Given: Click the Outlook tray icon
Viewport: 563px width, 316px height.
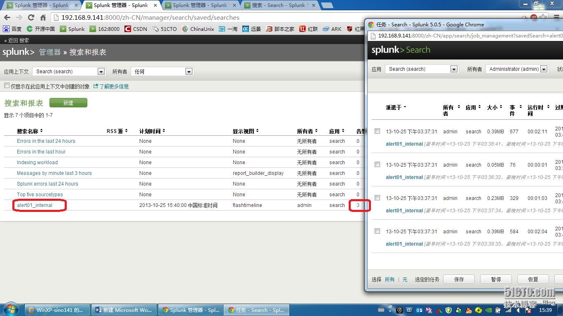Looking at the screenshot, I should point(419,310).
